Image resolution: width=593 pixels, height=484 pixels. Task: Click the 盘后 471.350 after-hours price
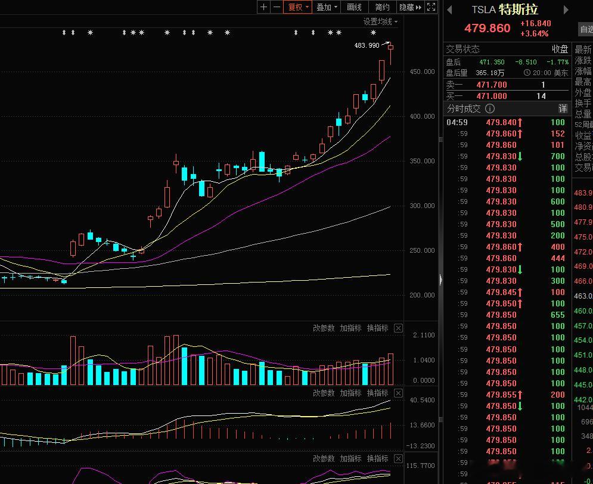pyautogui.click(x=492, y=62)
